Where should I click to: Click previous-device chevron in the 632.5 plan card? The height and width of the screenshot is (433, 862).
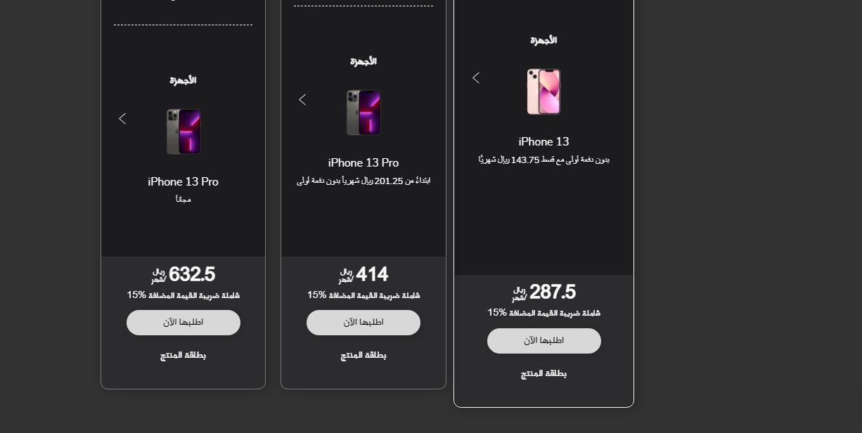[x=122, y=119]
